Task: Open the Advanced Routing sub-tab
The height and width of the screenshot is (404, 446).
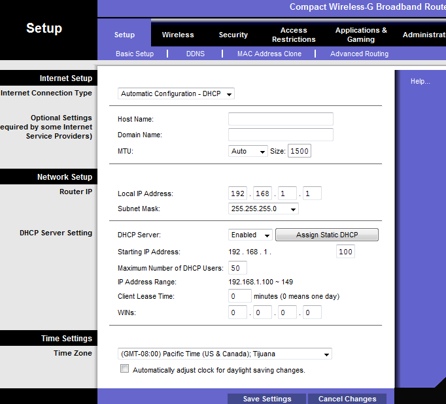Action: pos(359,54)
